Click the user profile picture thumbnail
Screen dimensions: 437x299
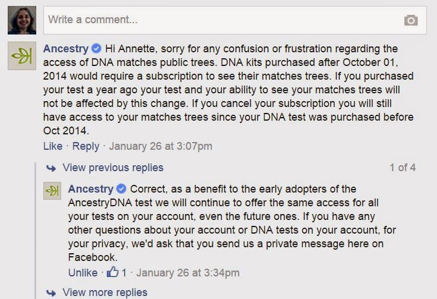pos(21,21)
